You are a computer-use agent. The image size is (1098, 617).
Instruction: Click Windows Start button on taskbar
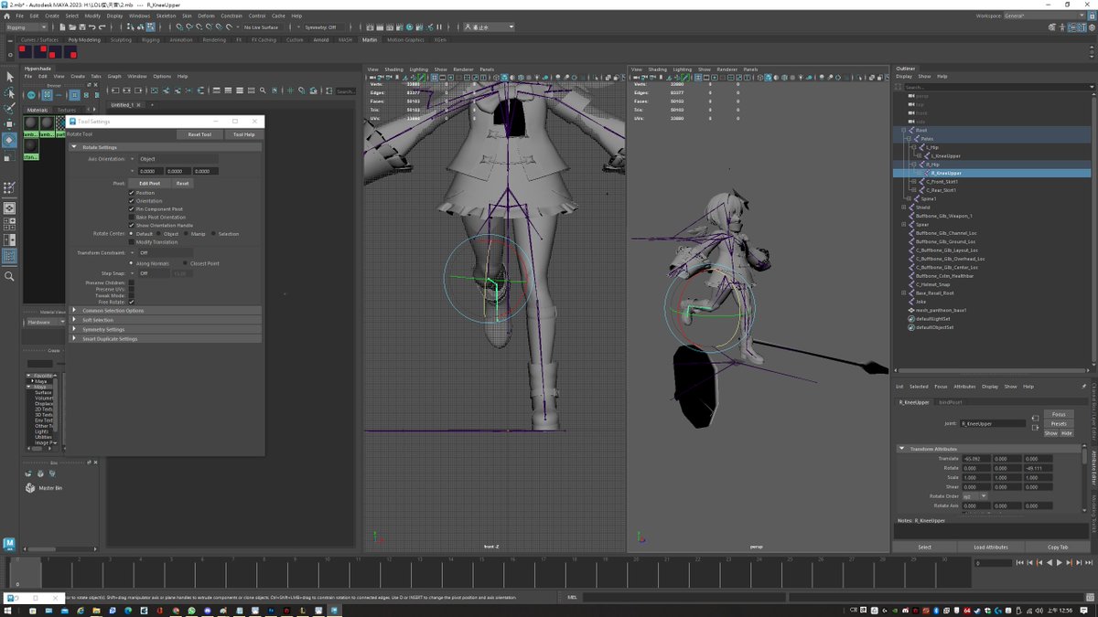coord(7,610)
